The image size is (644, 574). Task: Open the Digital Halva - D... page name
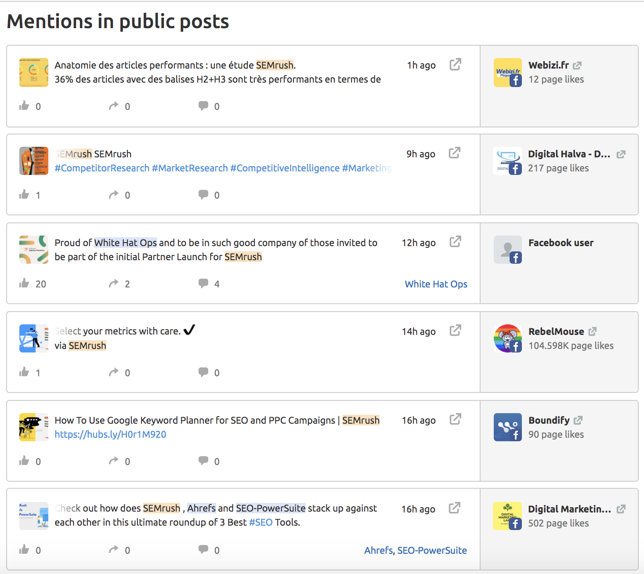point(569,154)
